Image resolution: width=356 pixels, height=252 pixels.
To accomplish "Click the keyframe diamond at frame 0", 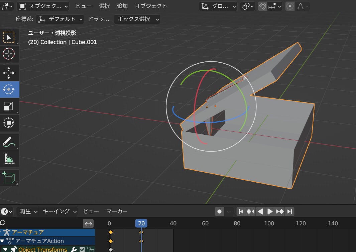I will (x=111, y=232).
